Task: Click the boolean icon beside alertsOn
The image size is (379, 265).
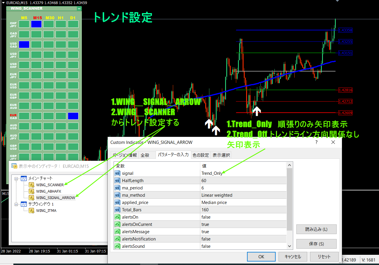Action: pyautogui.click(x=117, y=217)
